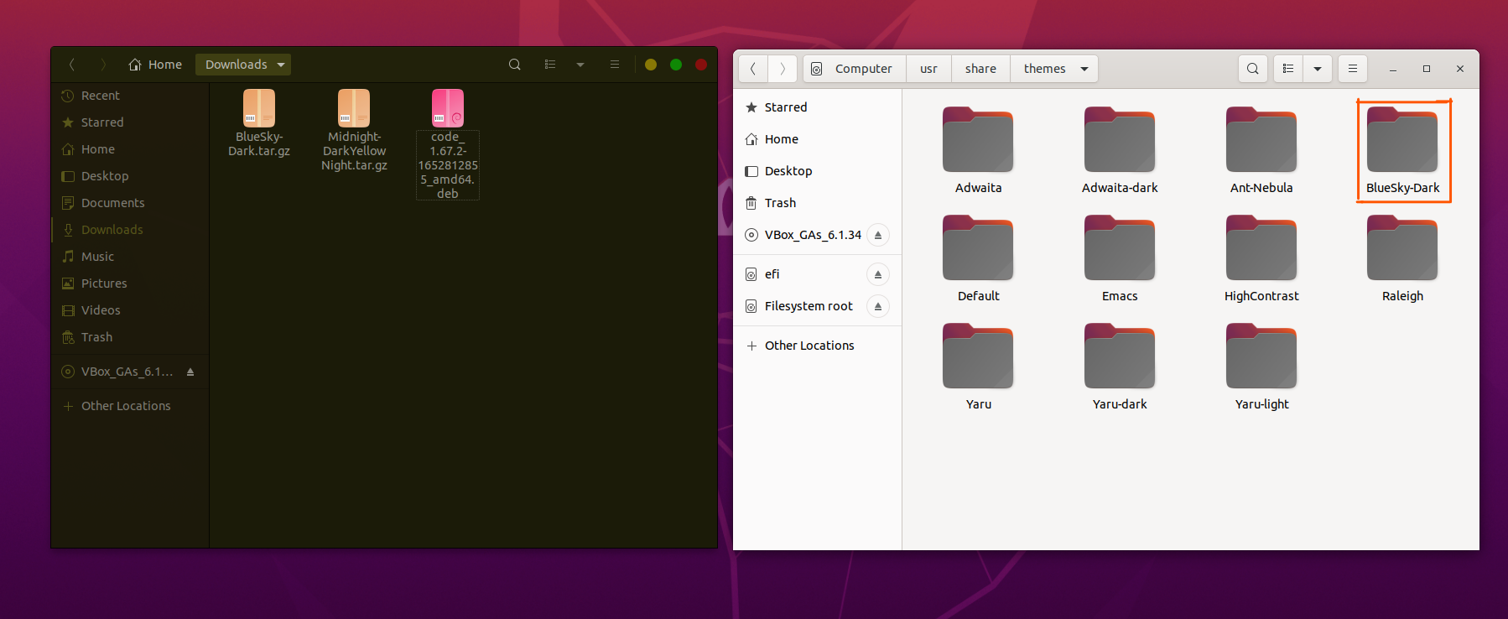This screenshot has width=1508, height=619.
Task: Open Videos in the dark sidebar
Action: [x=130, y=310]
